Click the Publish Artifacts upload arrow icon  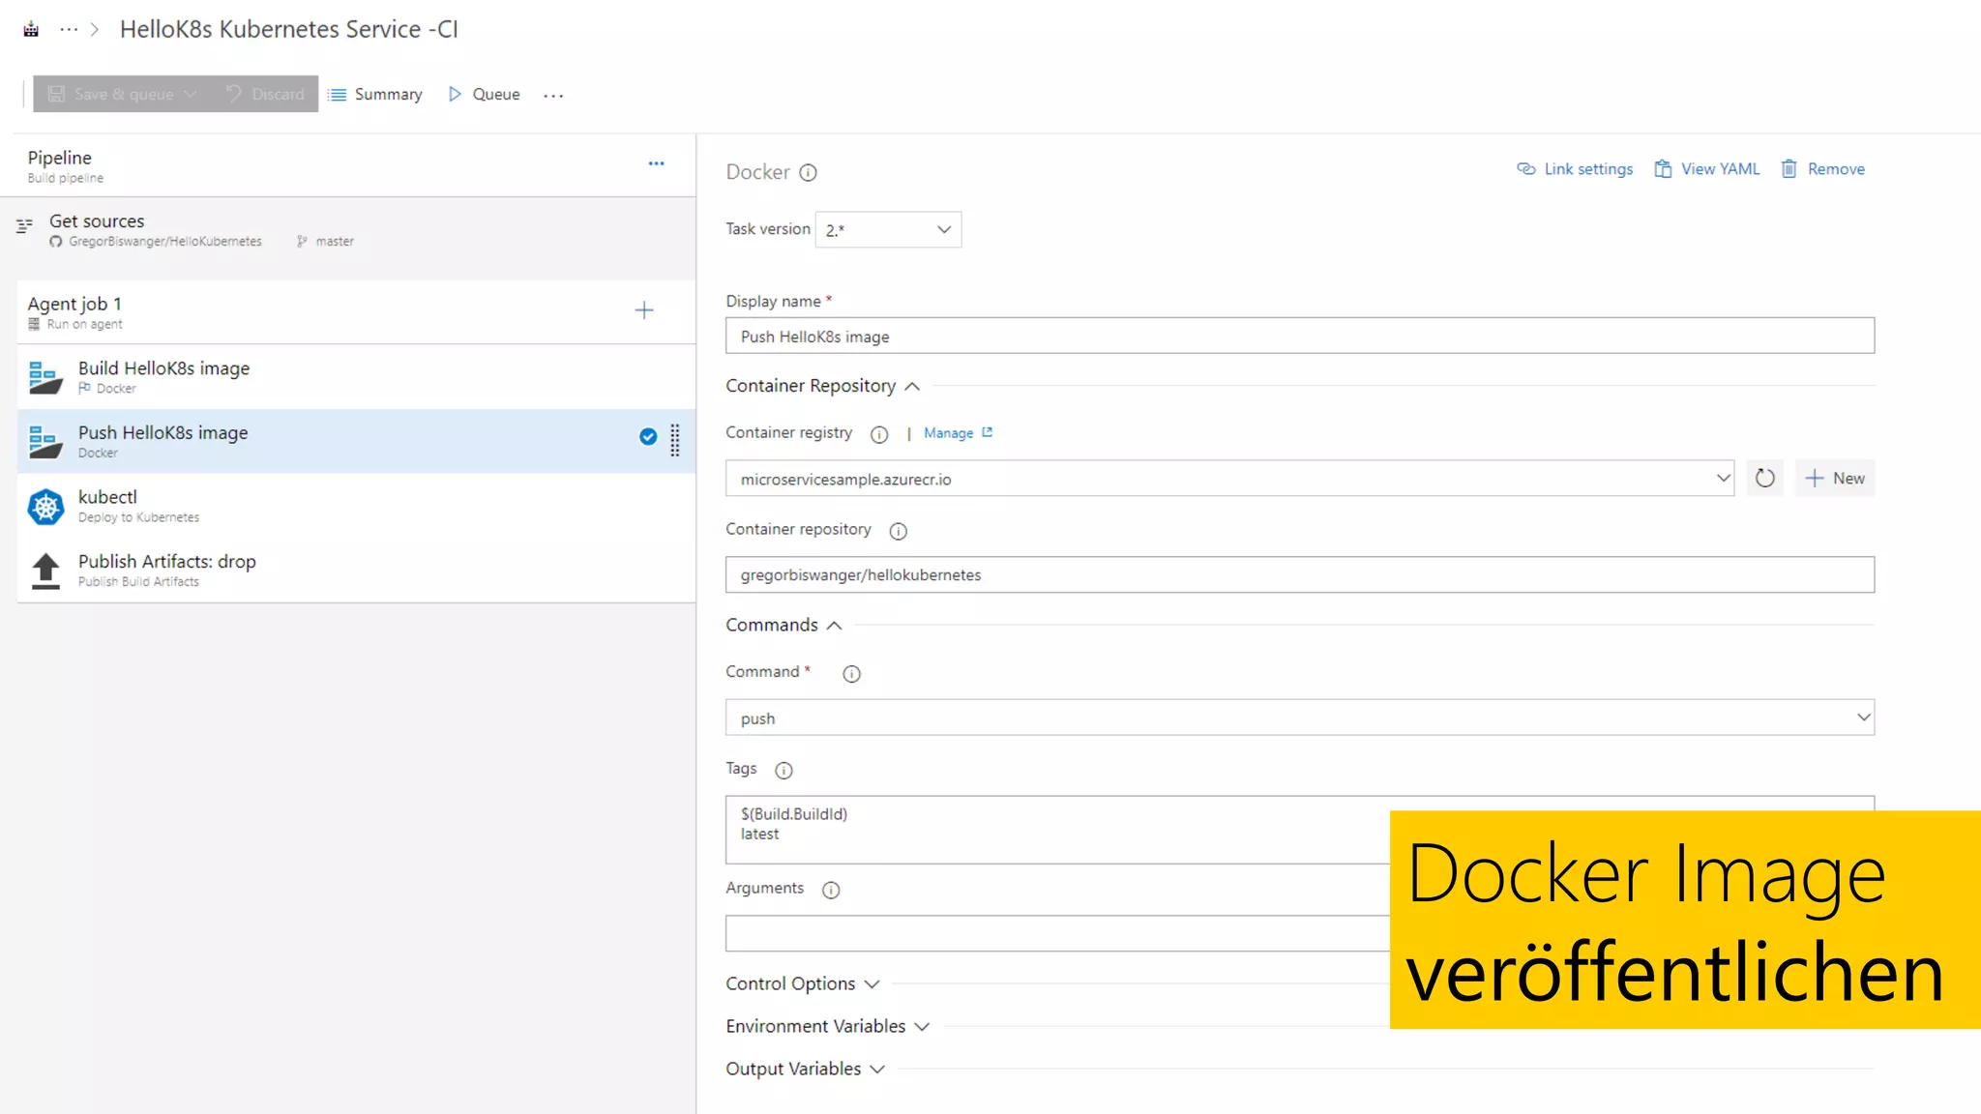(45, 571)
